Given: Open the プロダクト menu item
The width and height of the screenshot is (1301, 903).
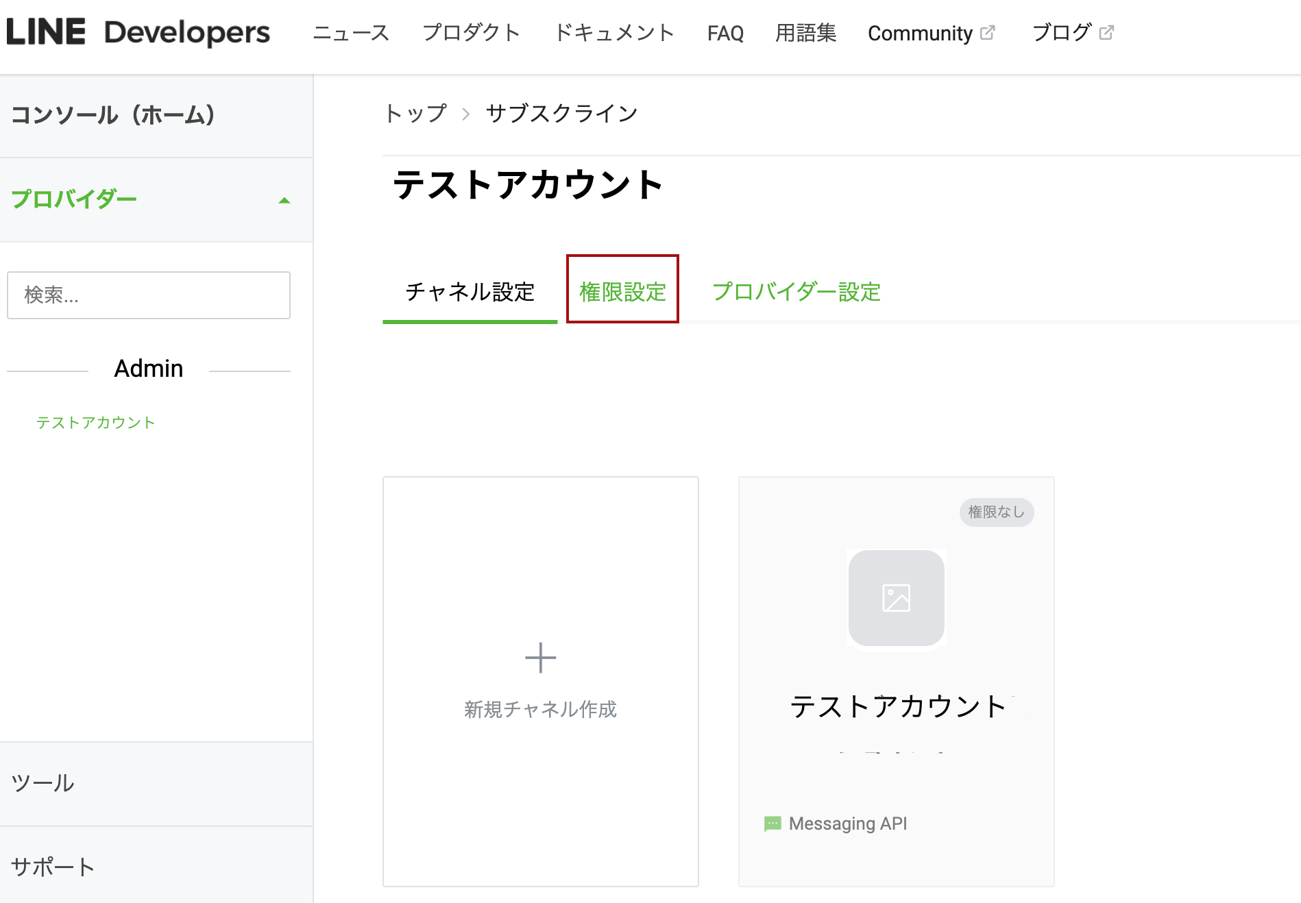Looking at the screenshot, I should pos(472,33).
